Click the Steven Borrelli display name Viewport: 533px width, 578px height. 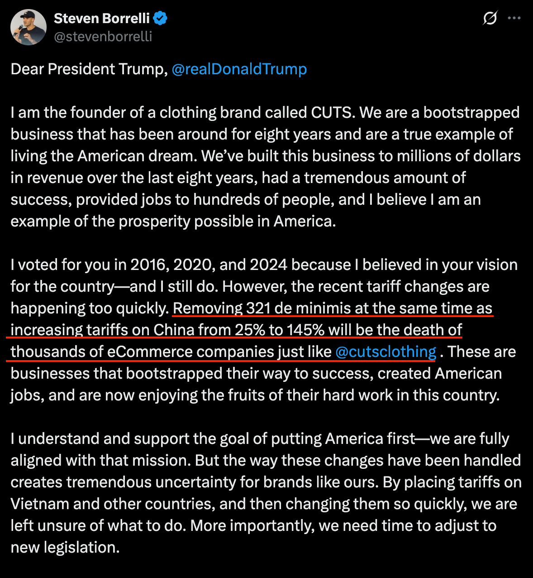click(102, 19)
